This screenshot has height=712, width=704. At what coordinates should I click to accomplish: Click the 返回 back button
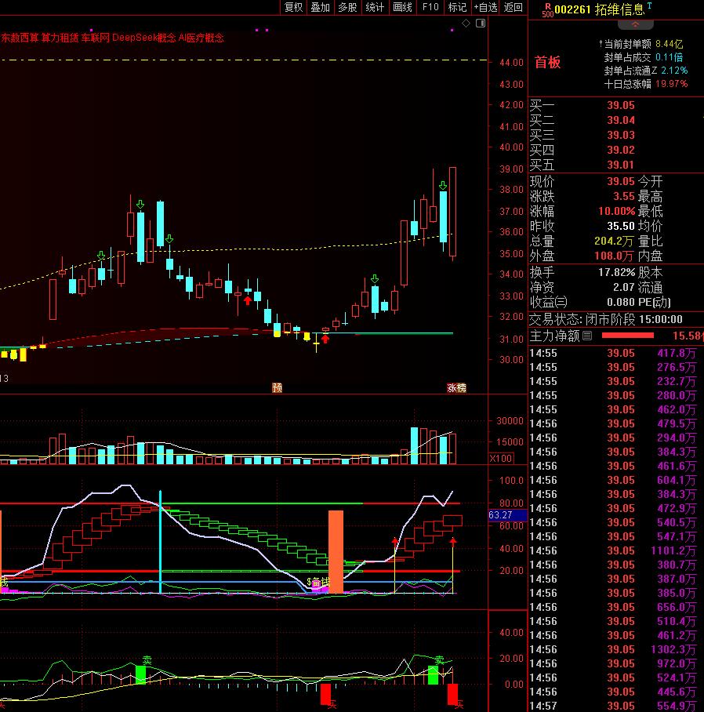[x=513, y=7]
